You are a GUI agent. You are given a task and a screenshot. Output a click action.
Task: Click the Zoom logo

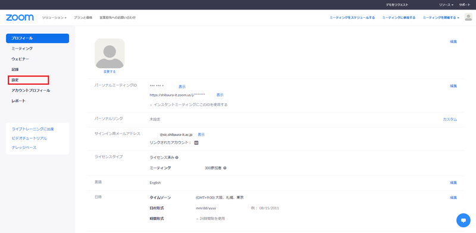20,18
